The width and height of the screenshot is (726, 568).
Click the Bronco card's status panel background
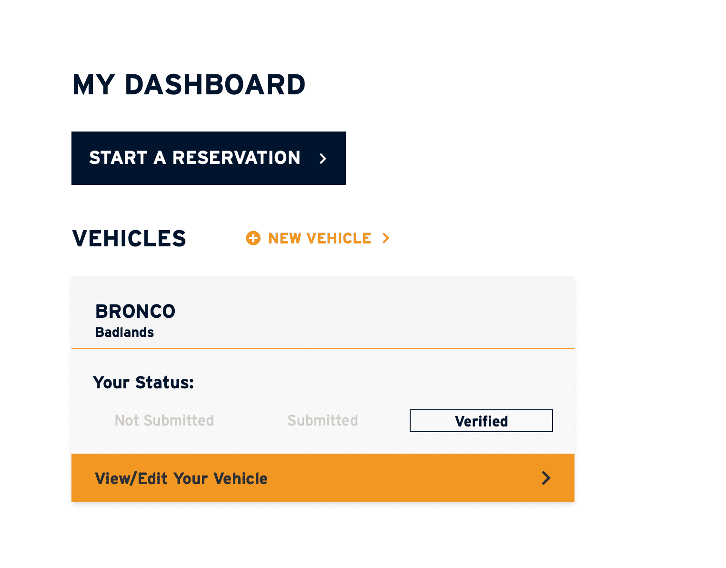coord(323,401)
